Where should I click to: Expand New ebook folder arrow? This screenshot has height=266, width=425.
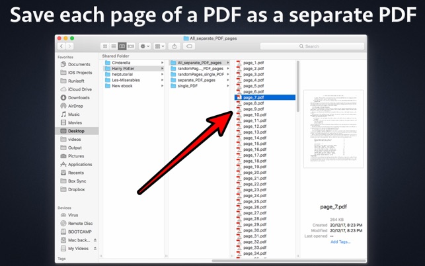pos(162,86)
